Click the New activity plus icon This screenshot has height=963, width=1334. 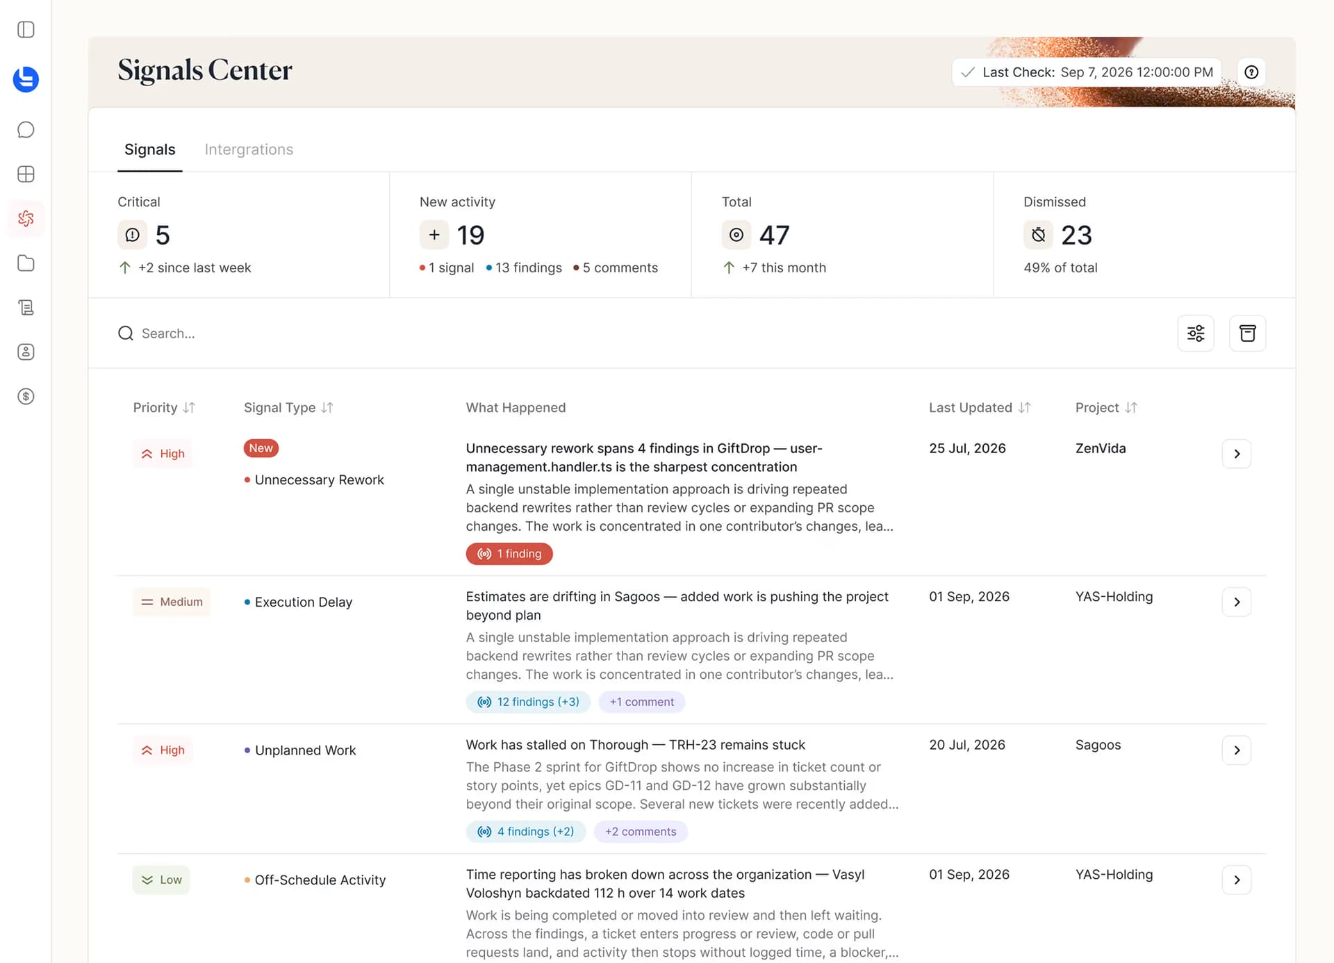pos(434,236)
